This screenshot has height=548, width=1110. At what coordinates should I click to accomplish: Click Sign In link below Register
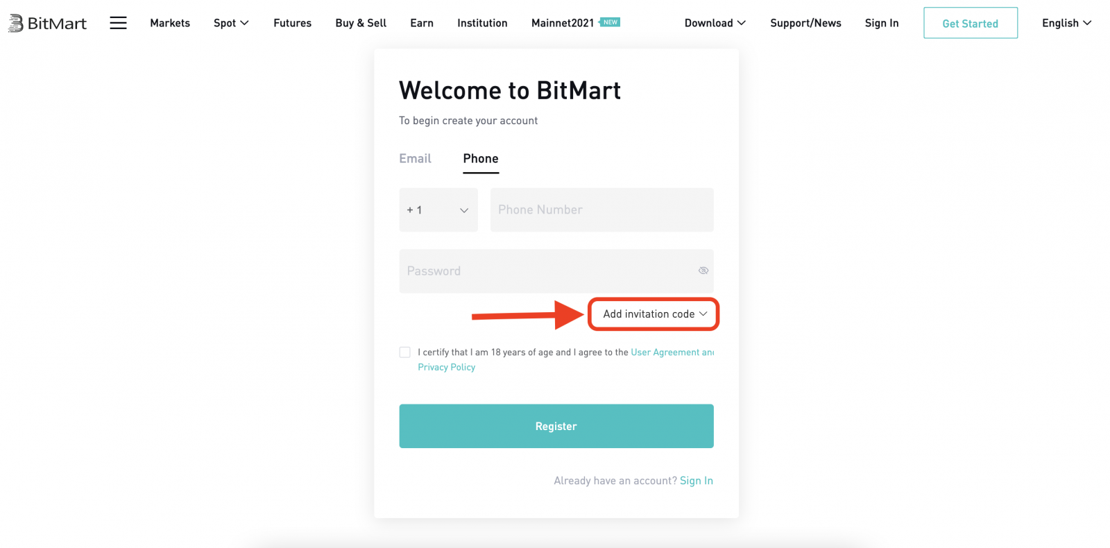[696, 481]
